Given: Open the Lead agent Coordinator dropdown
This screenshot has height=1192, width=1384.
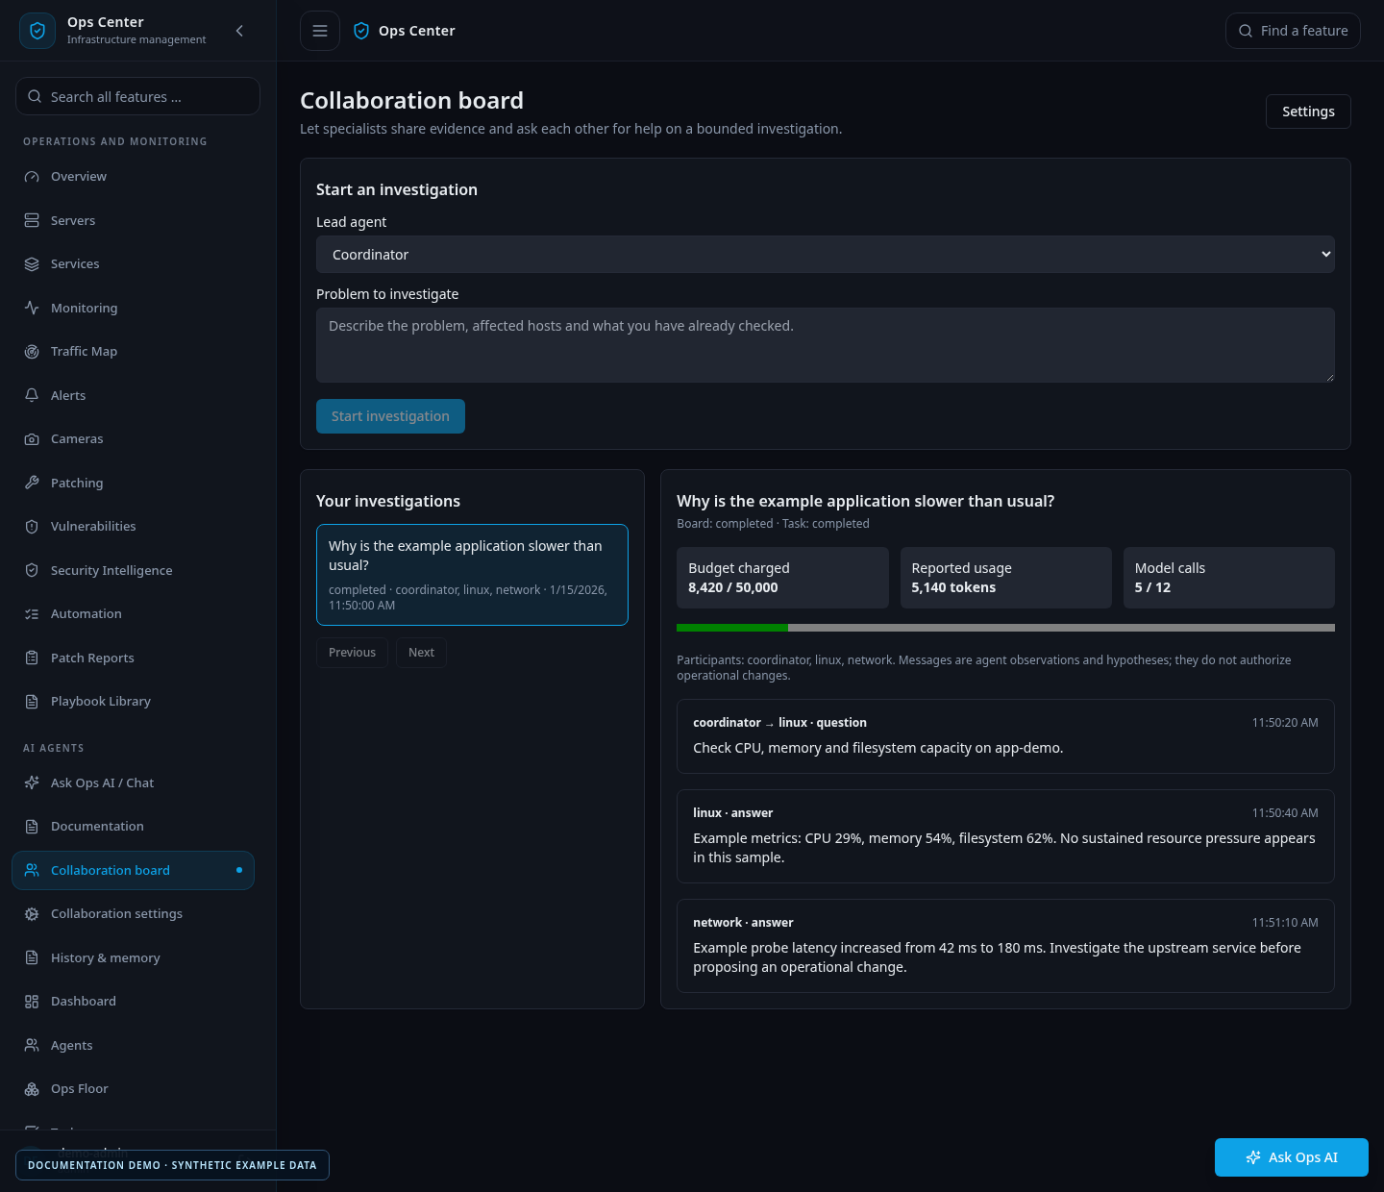Looking at the screenshot, I should point(825,255).
